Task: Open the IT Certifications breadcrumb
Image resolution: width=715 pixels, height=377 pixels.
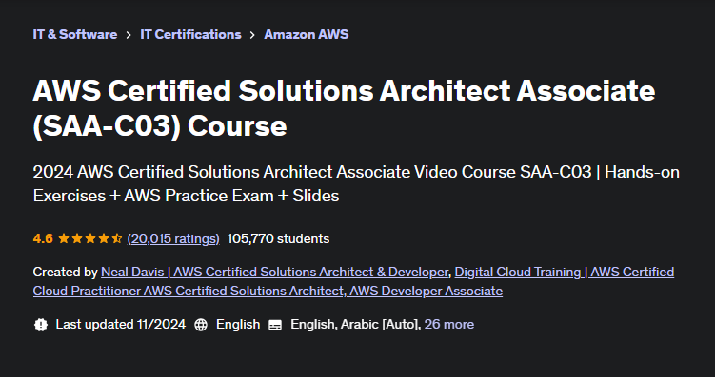Action: coord(190,34)
